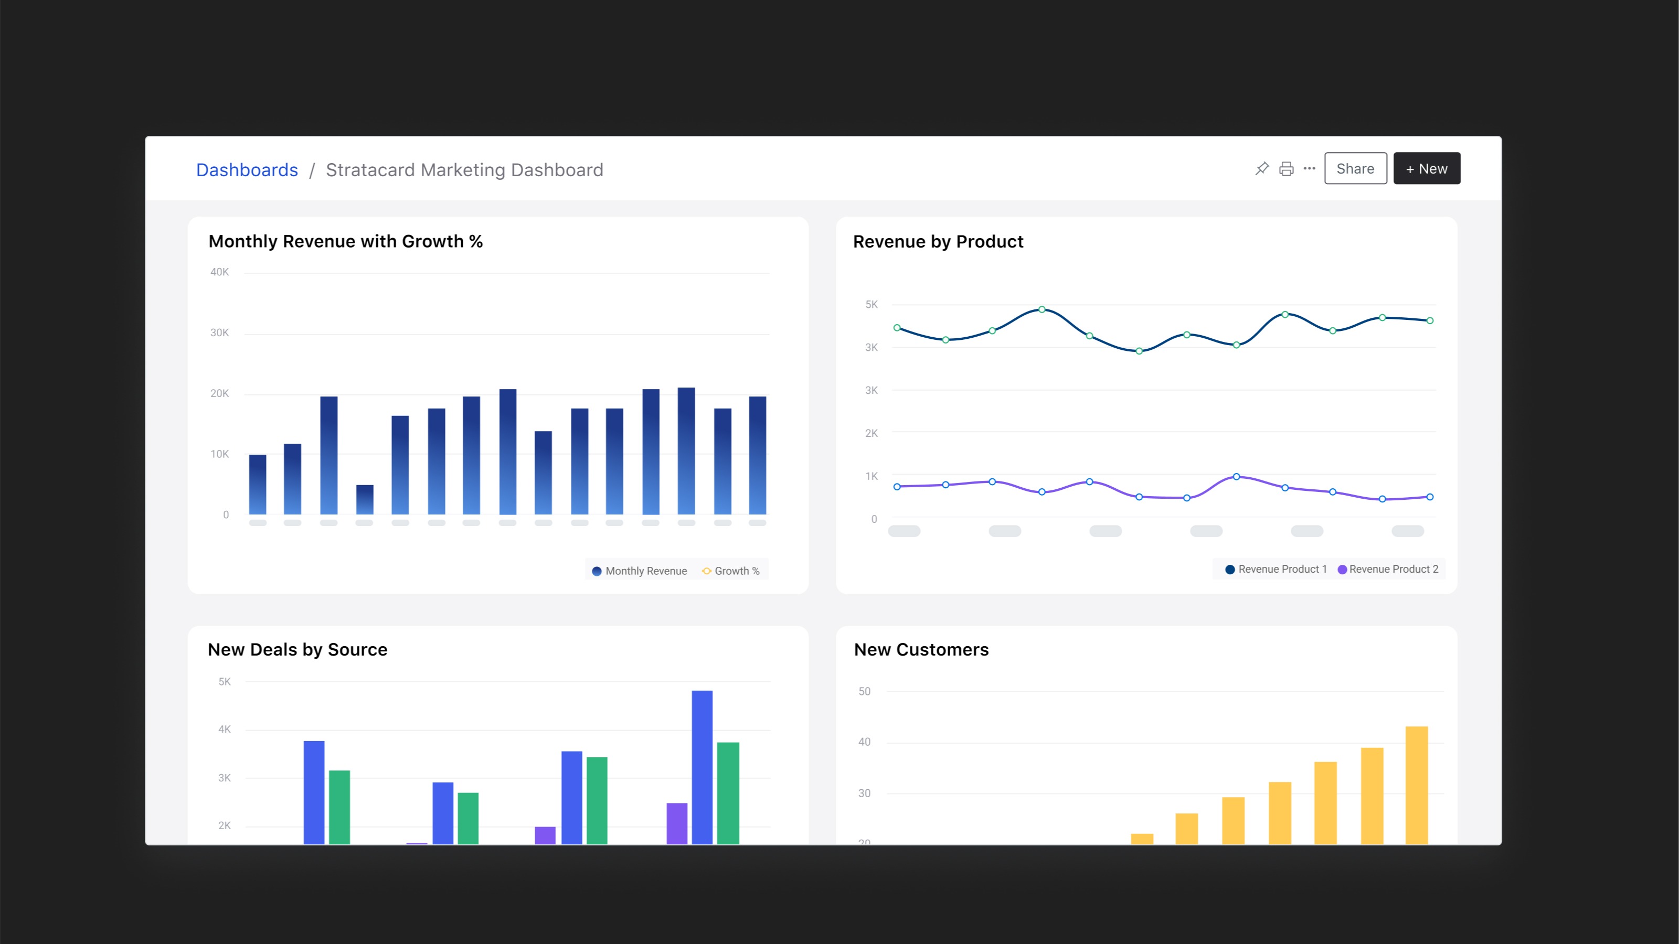Click the New Deals by Source title
Screen dimensions: 1679x944
(297, 650)
